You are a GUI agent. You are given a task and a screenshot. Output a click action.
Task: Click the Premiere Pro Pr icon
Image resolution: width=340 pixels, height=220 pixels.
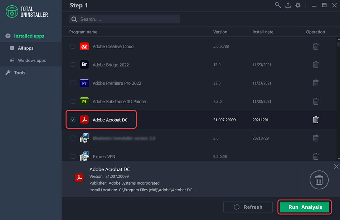[x=84, y=83]
